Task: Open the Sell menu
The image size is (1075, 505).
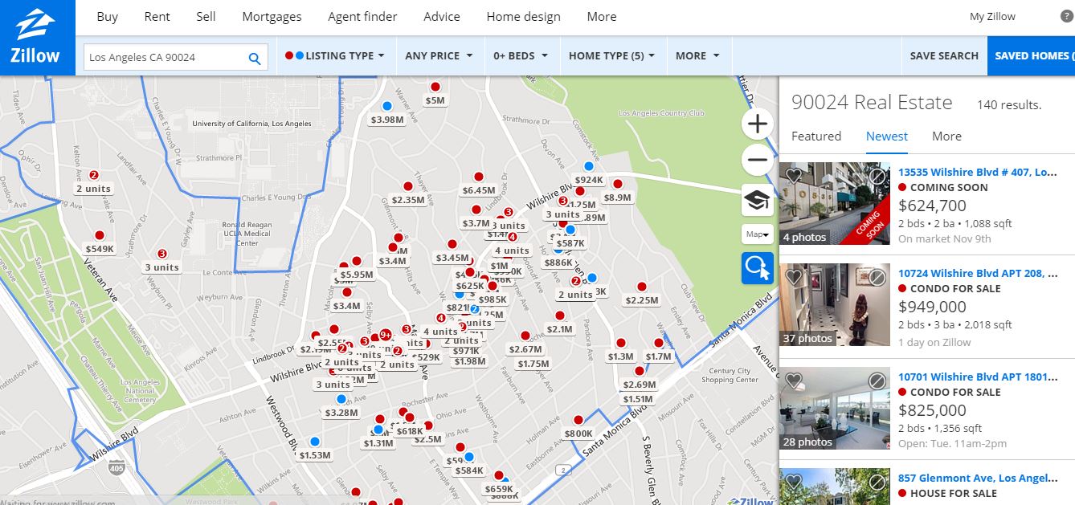Action: (x=206, y=17)
